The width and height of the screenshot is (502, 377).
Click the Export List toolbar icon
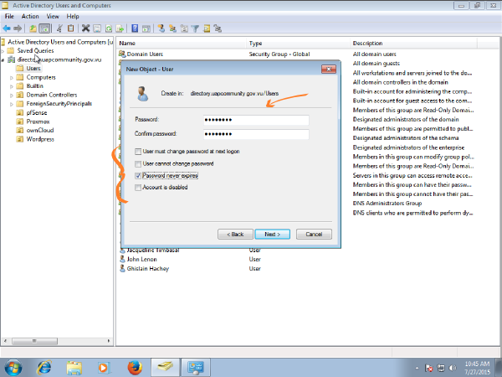tap(120, 28)
